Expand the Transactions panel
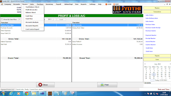Image resolution: width=171 pixels, height=96 pixels. click(157, 12)
